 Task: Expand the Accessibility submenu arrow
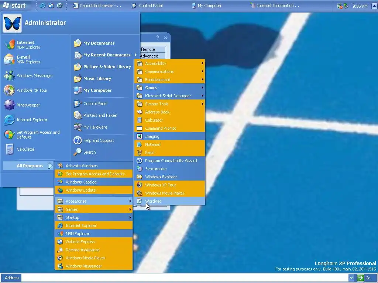203,63
